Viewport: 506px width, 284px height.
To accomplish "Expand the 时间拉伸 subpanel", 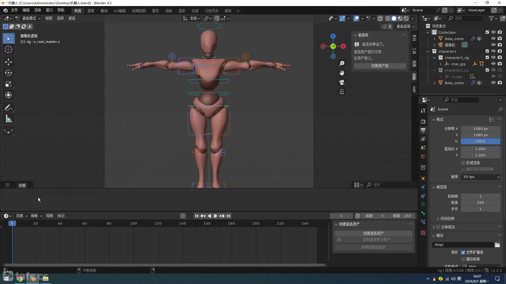I will pos(438,219).
